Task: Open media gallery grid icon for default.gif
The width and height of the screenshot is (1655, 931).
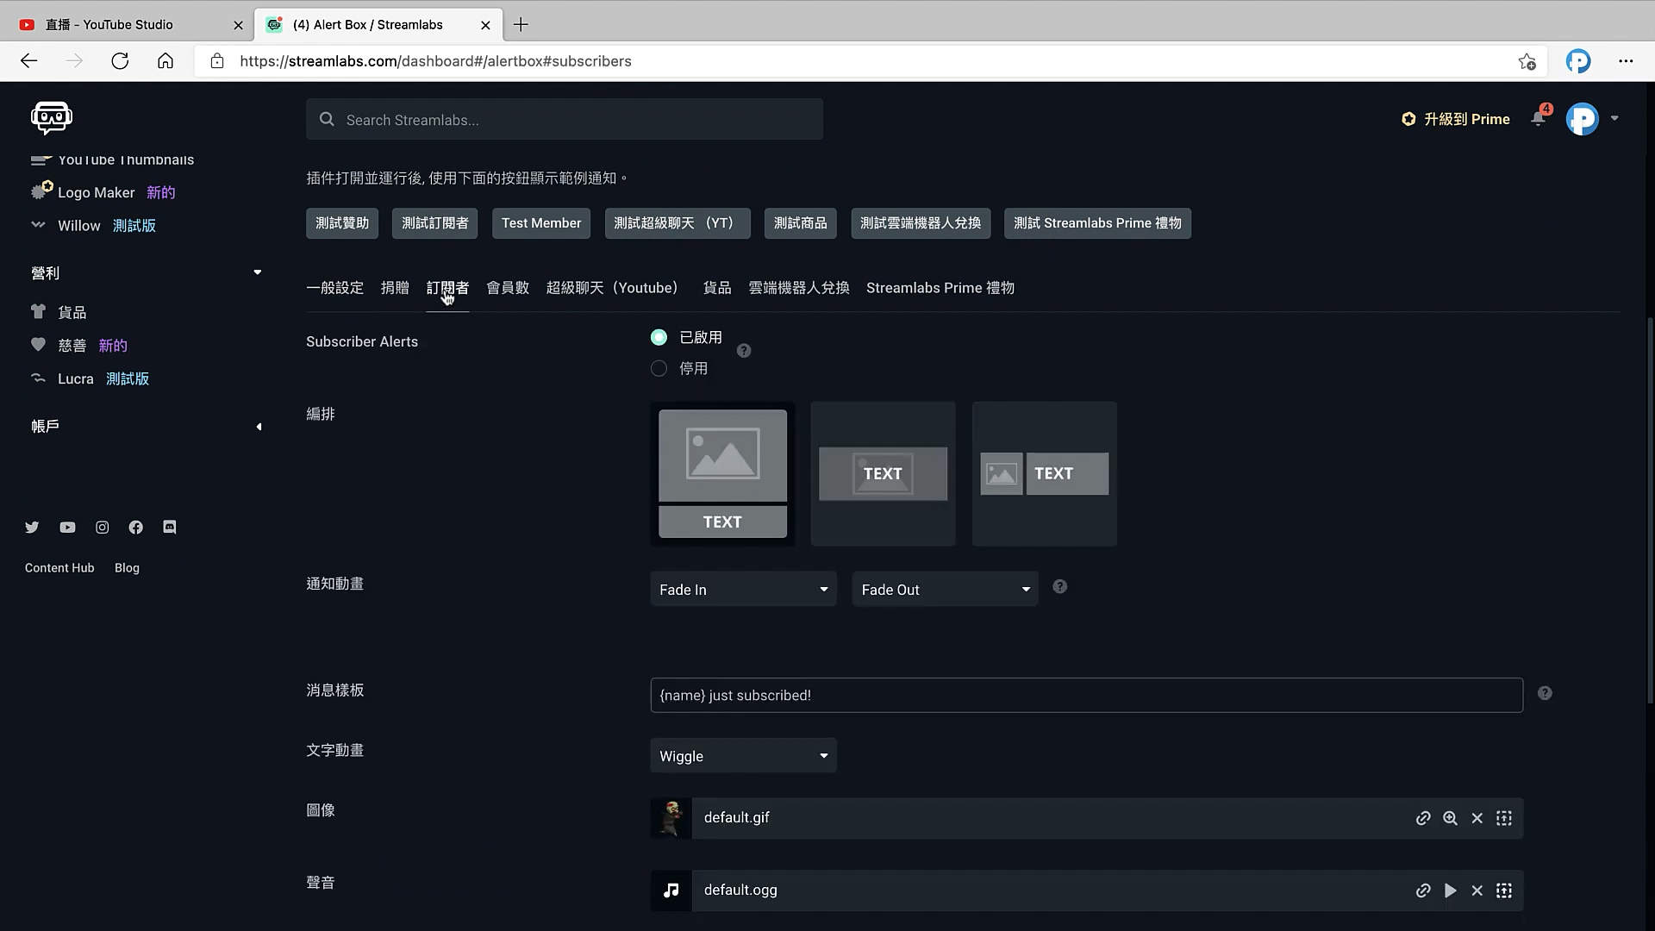Action: [1504, 818]
